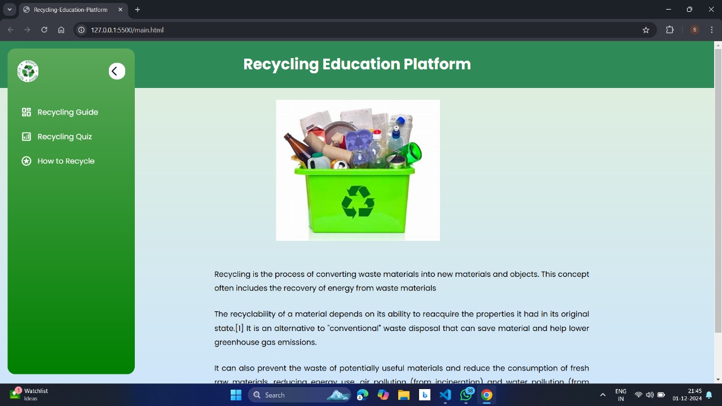
Task: Click the browser back button
Action: (x=10, y=30)
